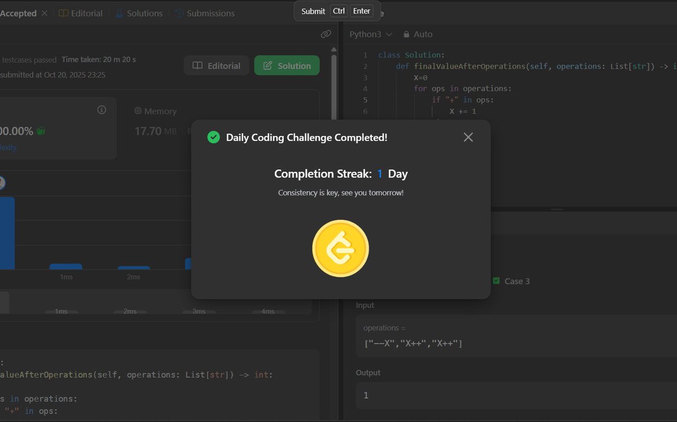Switch to the Editorial tab
The height and width of the screenshot is (422, 677).
tap(81, 13)
